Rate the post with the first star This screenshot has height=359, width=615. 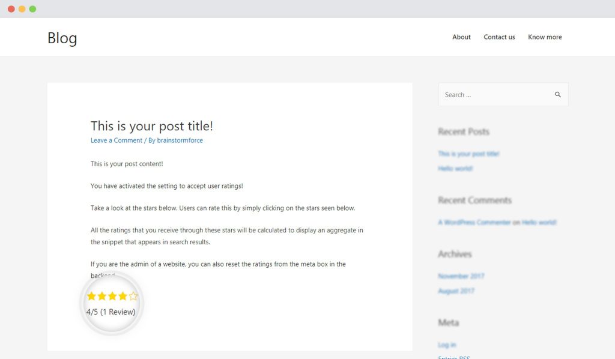coord(91,296)
